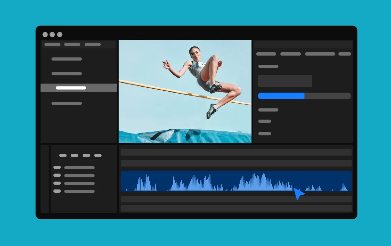Image resolution: width=391 pixels, height=246 pixels.
Task: Select the long label bar in second bottom-left row
Action: click(80, 175)
